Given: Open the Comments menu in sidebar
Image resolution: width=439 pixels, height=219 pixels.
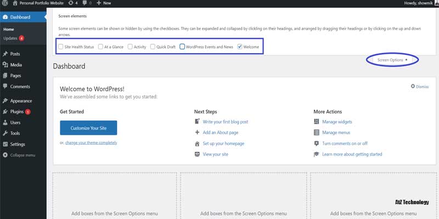Looking at the screenshot, I should click(x=20, y=87).
